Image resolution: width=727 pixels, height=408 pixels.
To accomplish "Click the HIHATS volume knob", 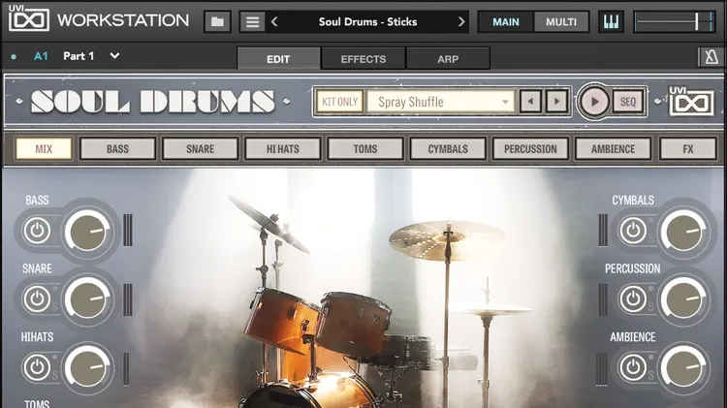I will pyautogui.click(x=87, y=367).
